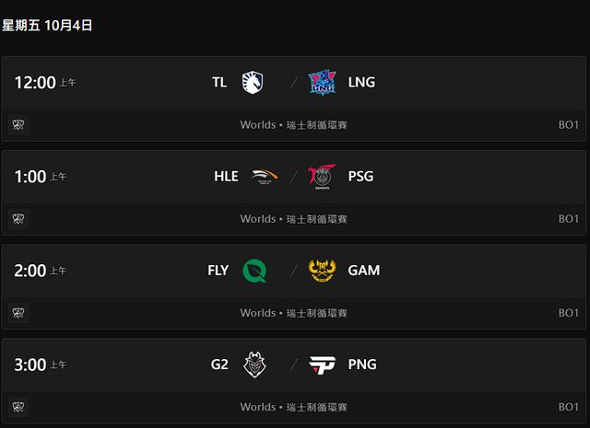
Task: Open the TL vs LNG match
Action: point(293,83)
